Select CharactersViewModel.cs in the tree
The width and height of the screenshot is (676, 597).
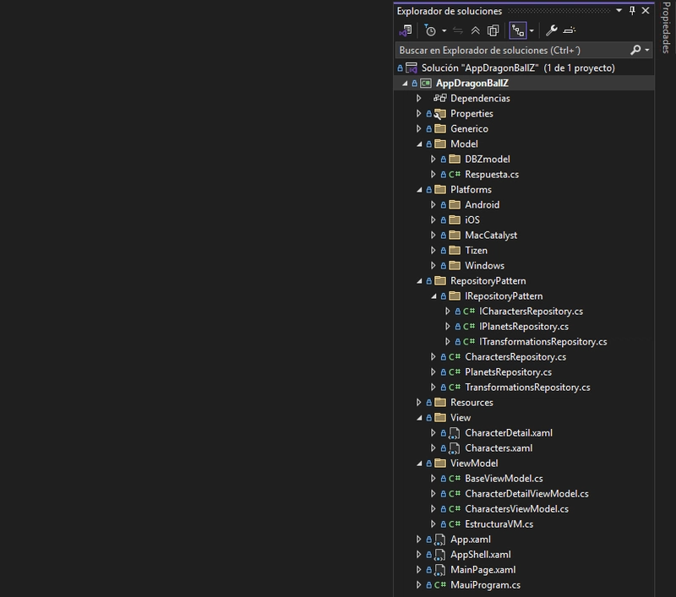(516, 508)
